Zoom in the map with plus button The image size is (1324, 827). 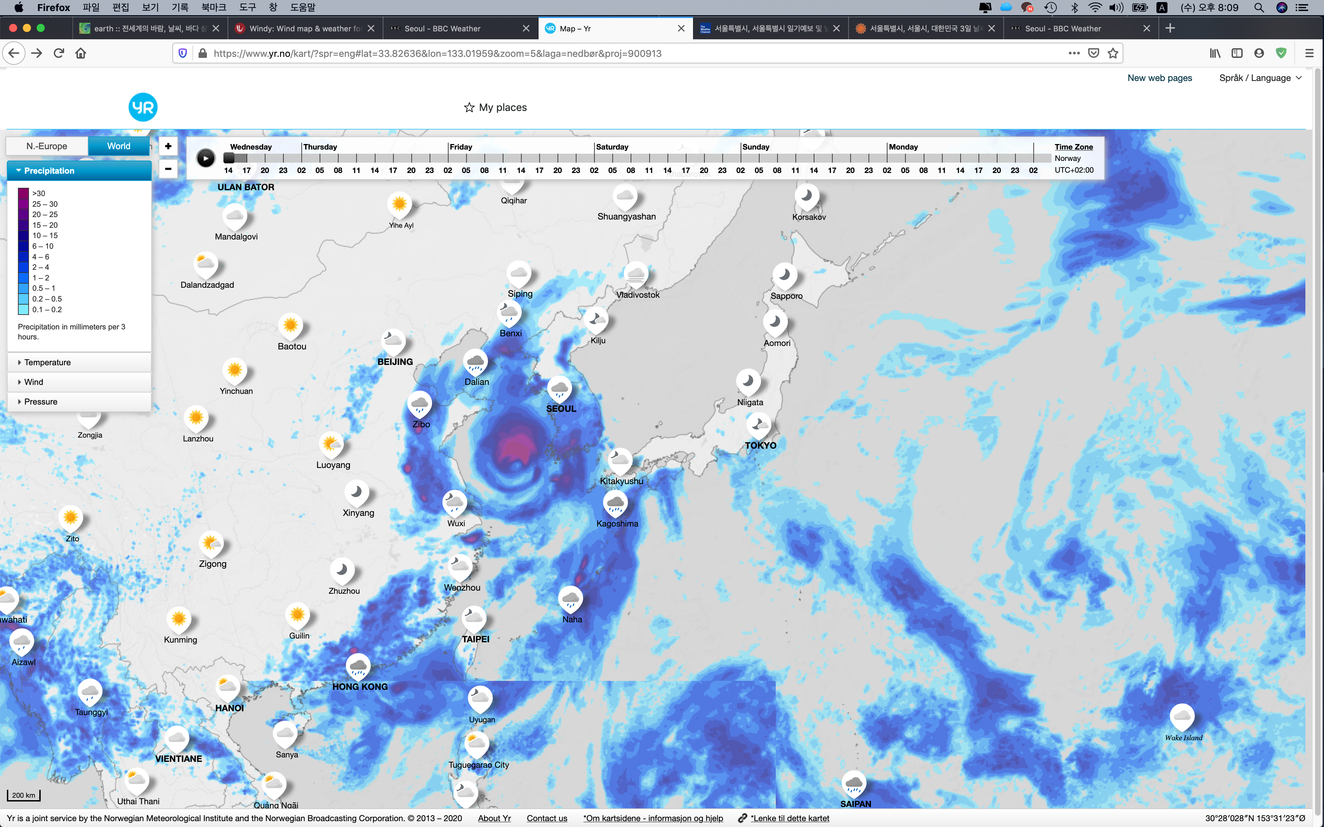[168, 146]
